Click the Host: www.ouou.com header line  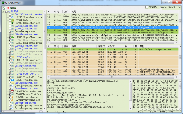pos(58,85)
